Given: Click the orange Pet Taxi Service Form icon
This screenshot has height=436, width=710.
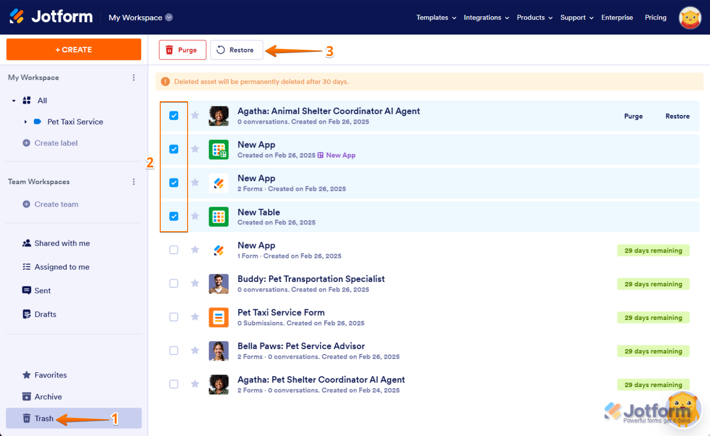Looking at the screenshot, I should (x=219, y=318).
